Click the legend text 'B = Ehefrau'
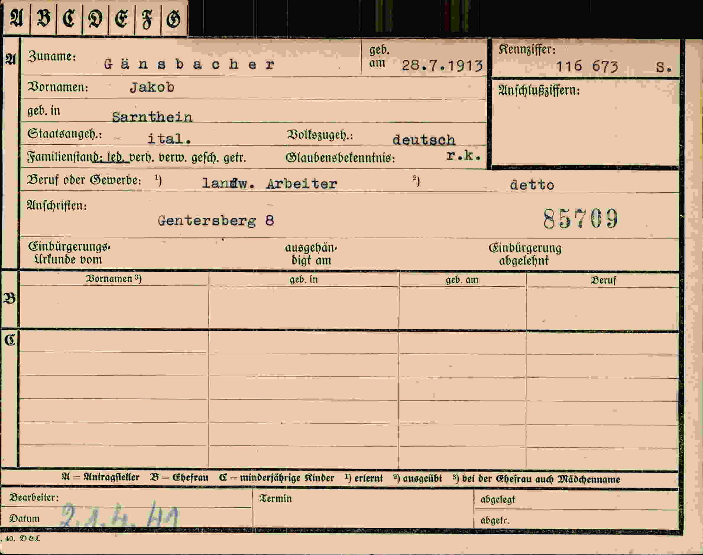 tap(179, 477)
